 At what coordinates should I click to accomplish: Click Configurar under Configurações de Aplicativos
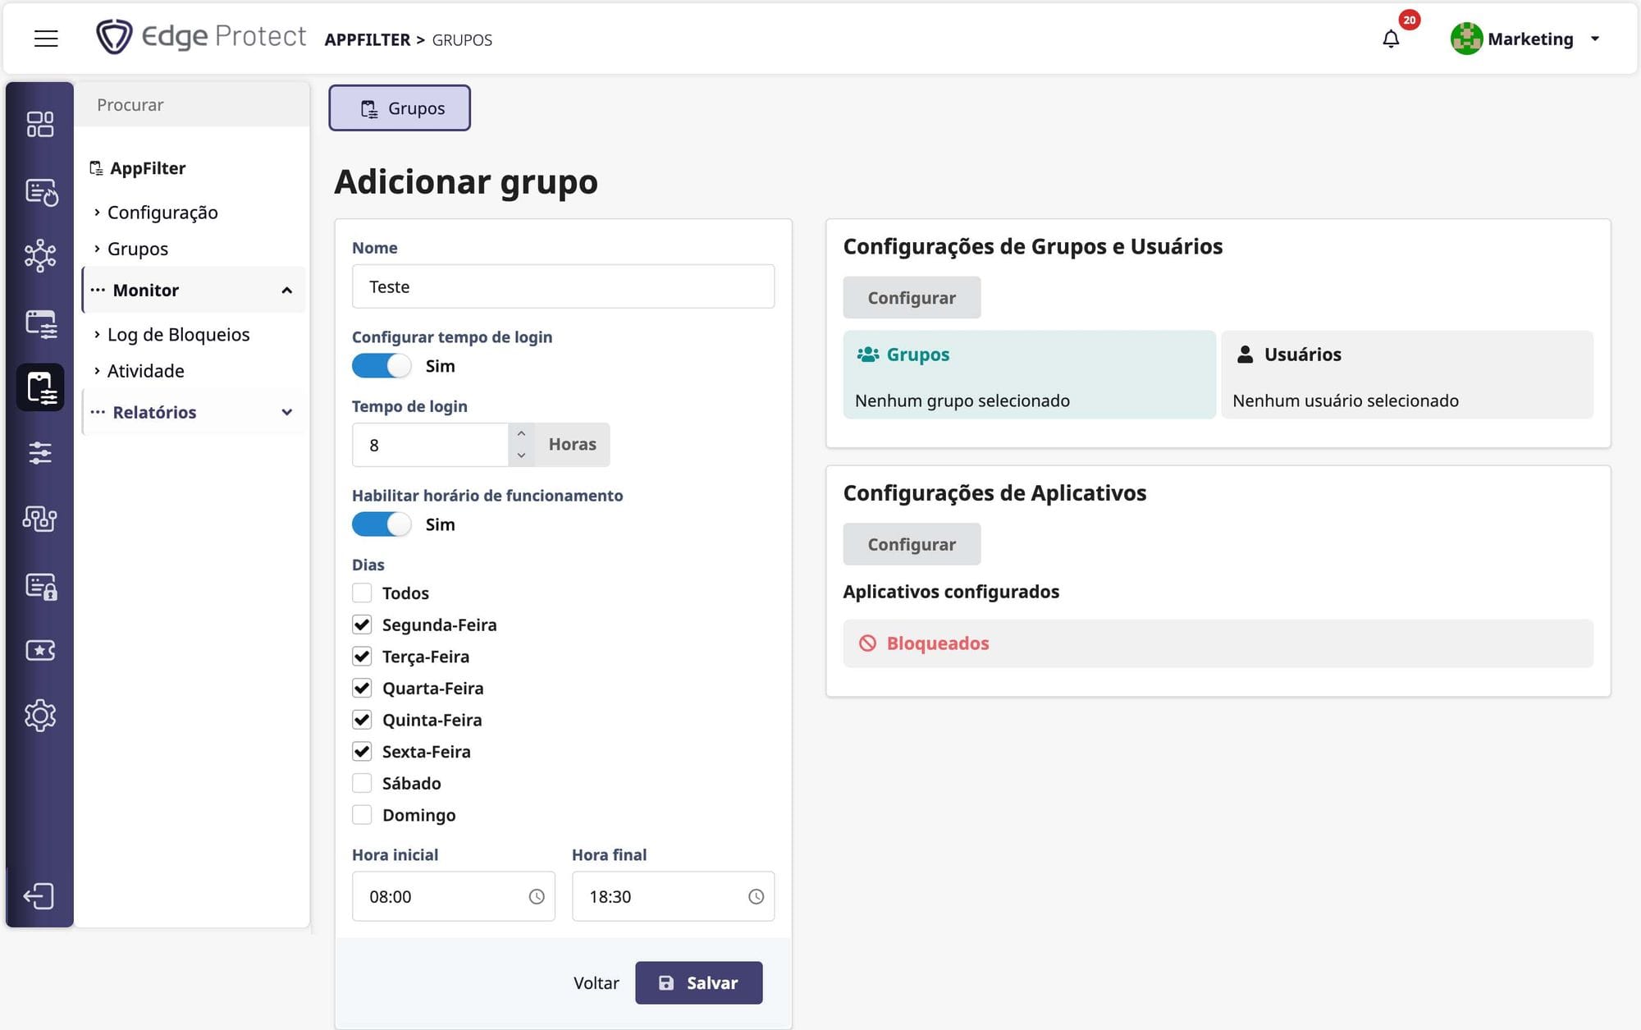[912, 545]
